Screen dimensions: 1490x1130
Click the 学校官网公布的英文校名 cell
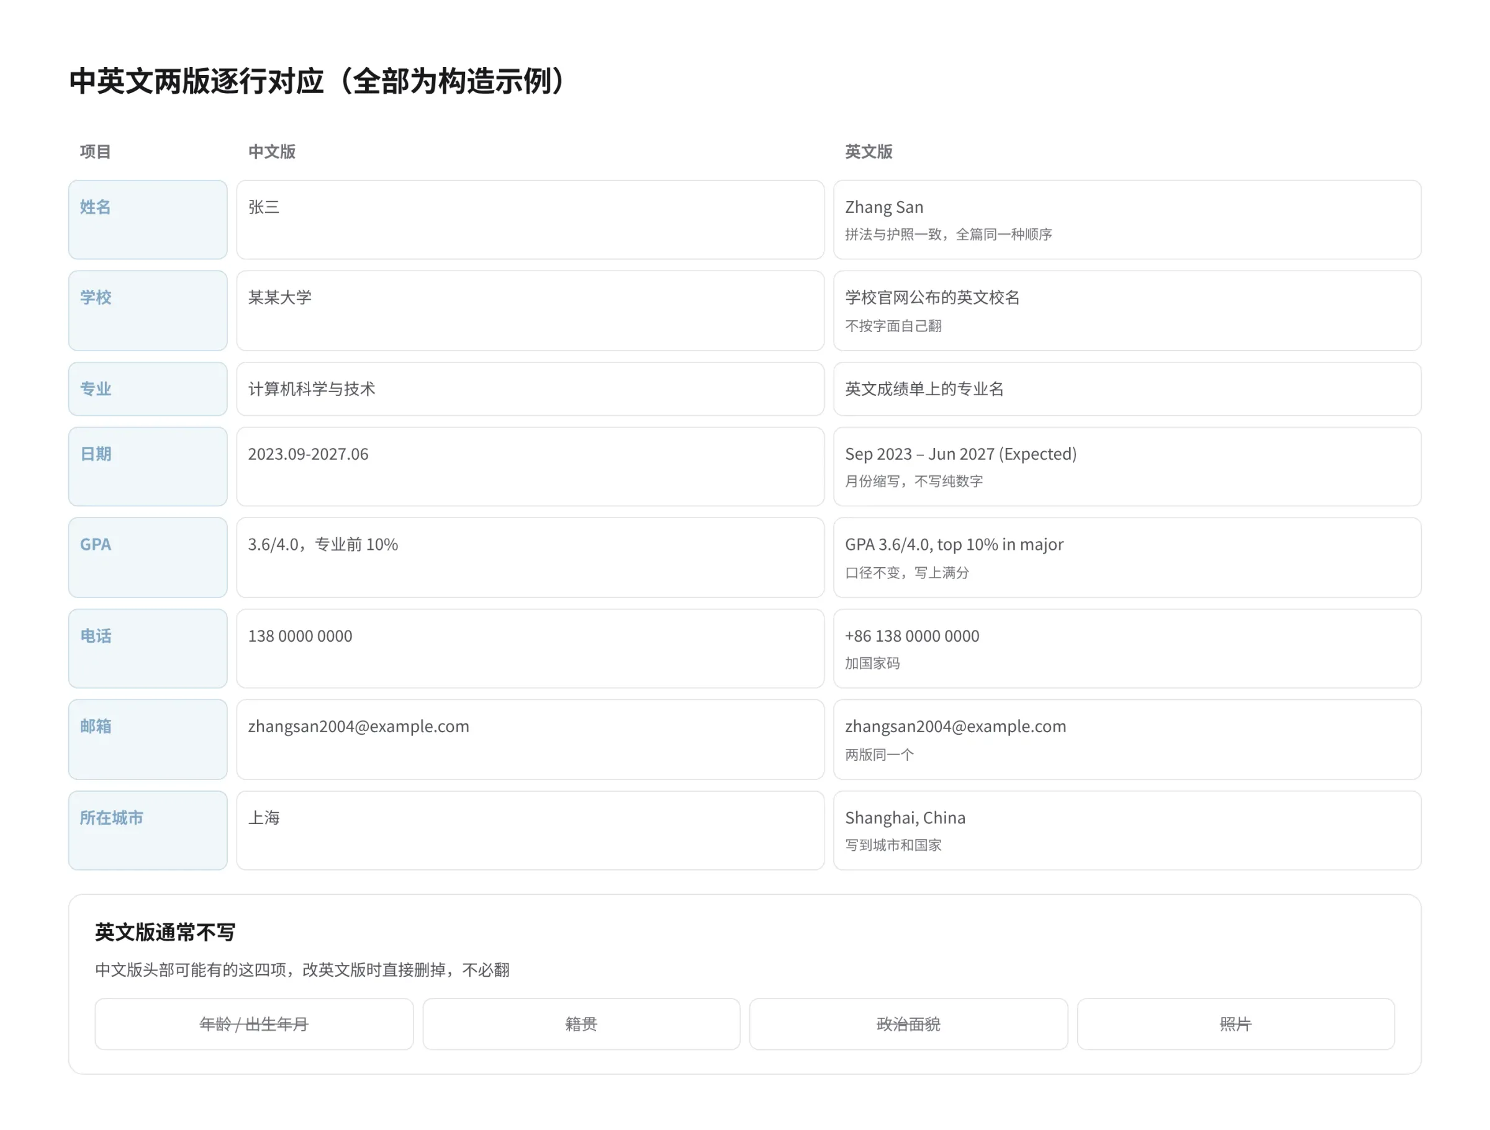[x=1127, y=310]
